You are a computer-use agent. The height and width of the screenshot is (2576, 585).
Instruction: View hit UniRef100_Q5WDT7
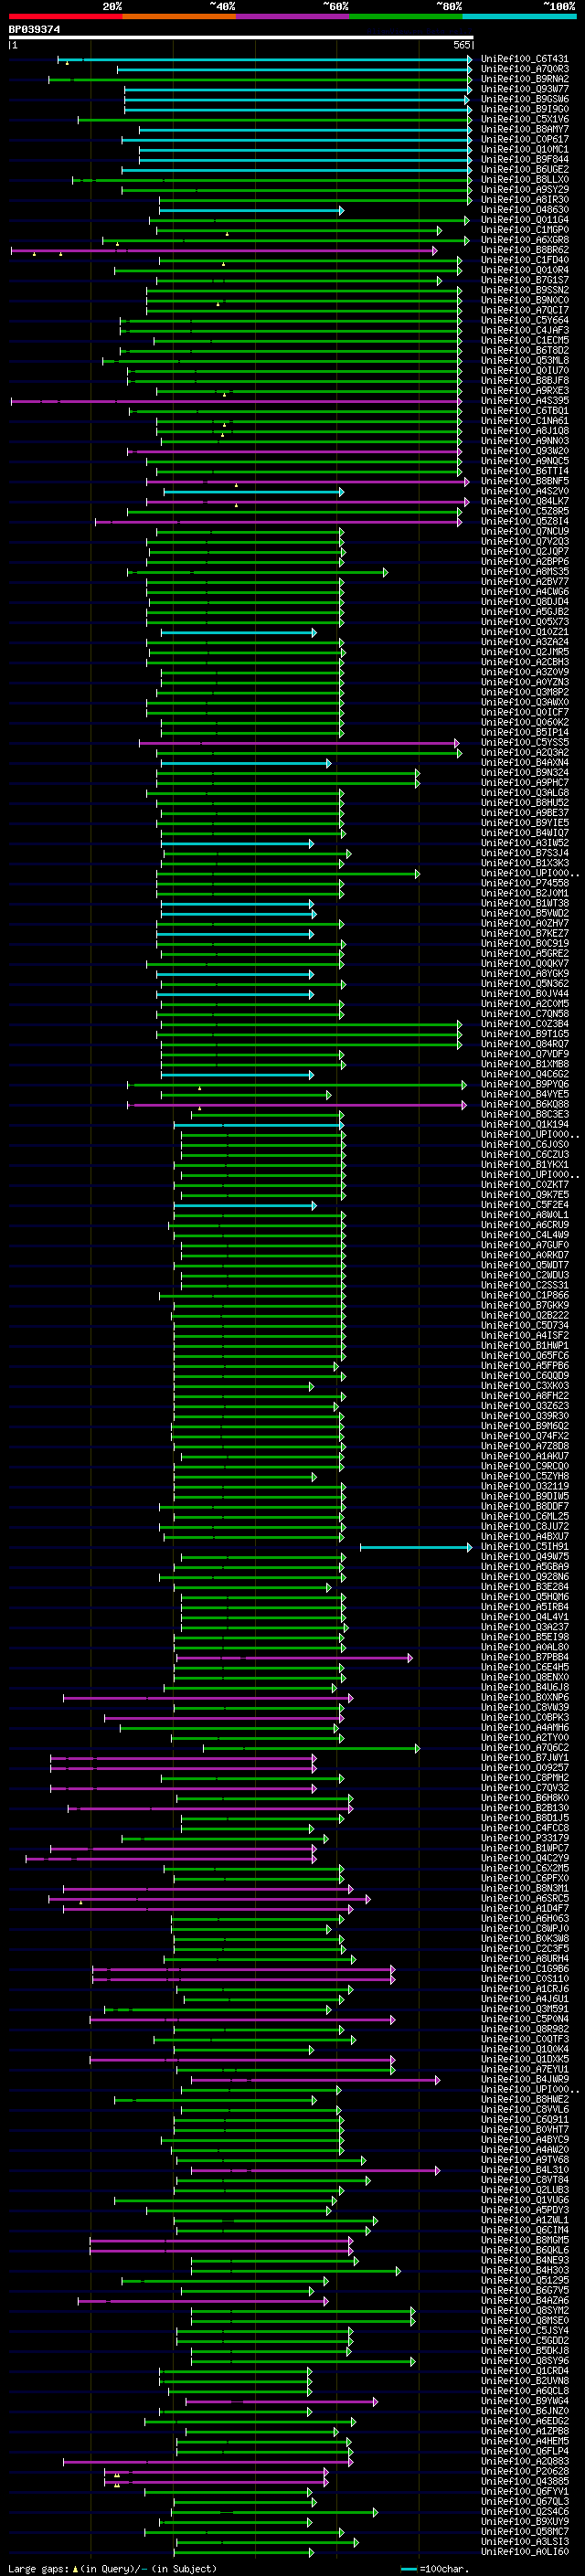coord(525,1265)
